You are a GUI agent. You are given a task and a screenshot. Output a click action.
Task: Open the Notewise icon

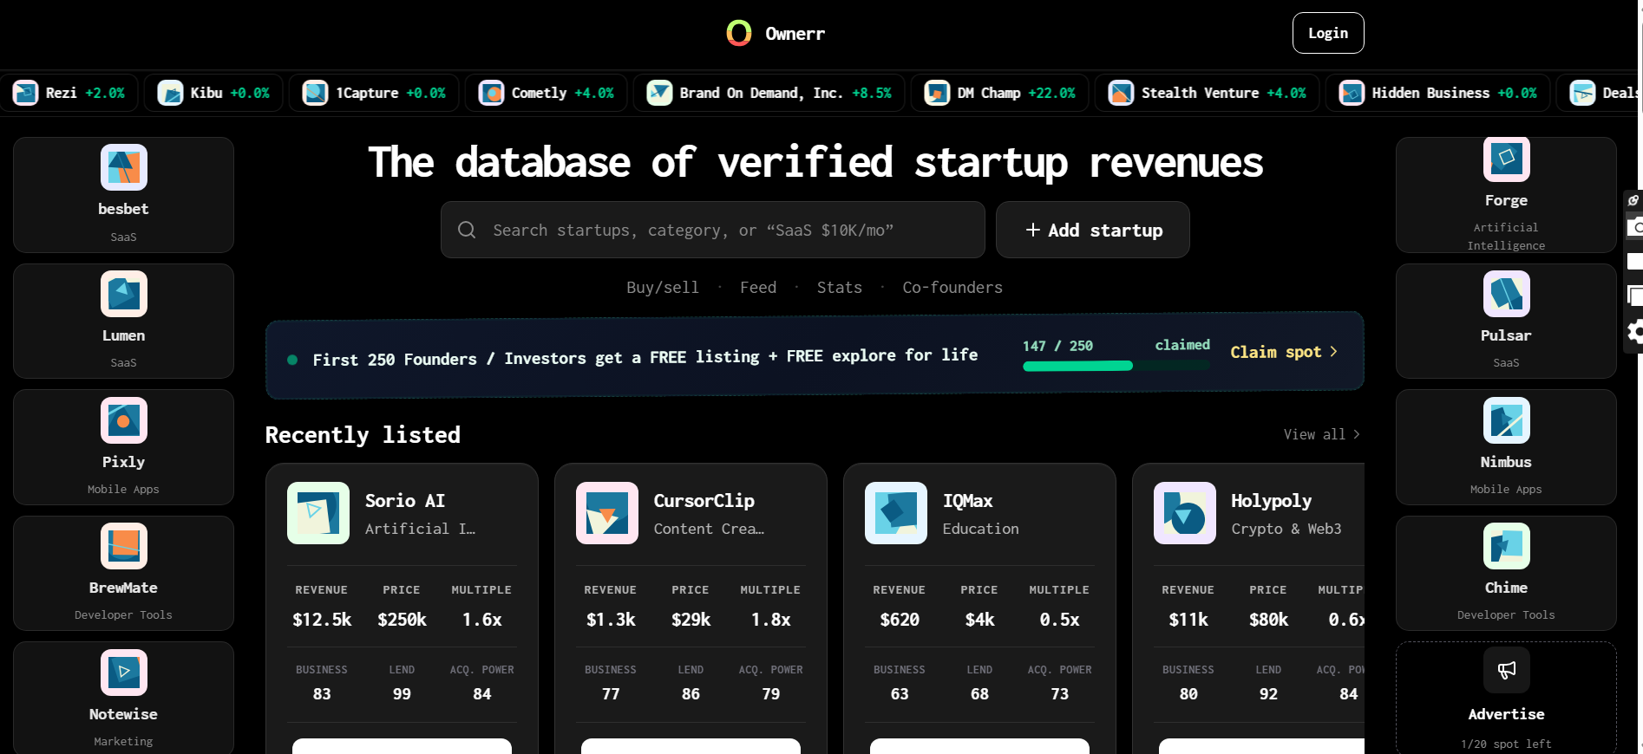pos(124,673)
